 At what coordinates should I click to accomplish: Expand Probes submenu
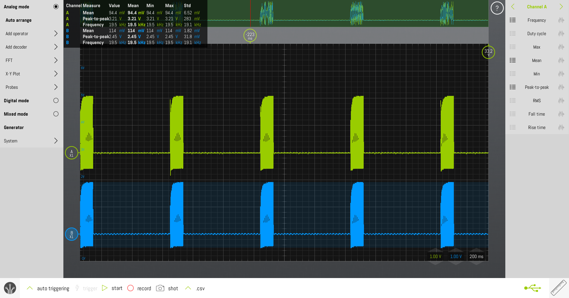[56, 87]
